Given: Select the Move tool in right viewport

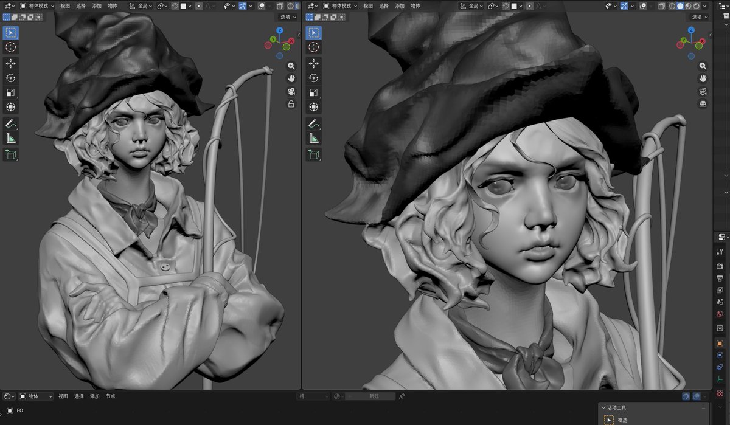Looking at the screenshot, I should 313,64.
